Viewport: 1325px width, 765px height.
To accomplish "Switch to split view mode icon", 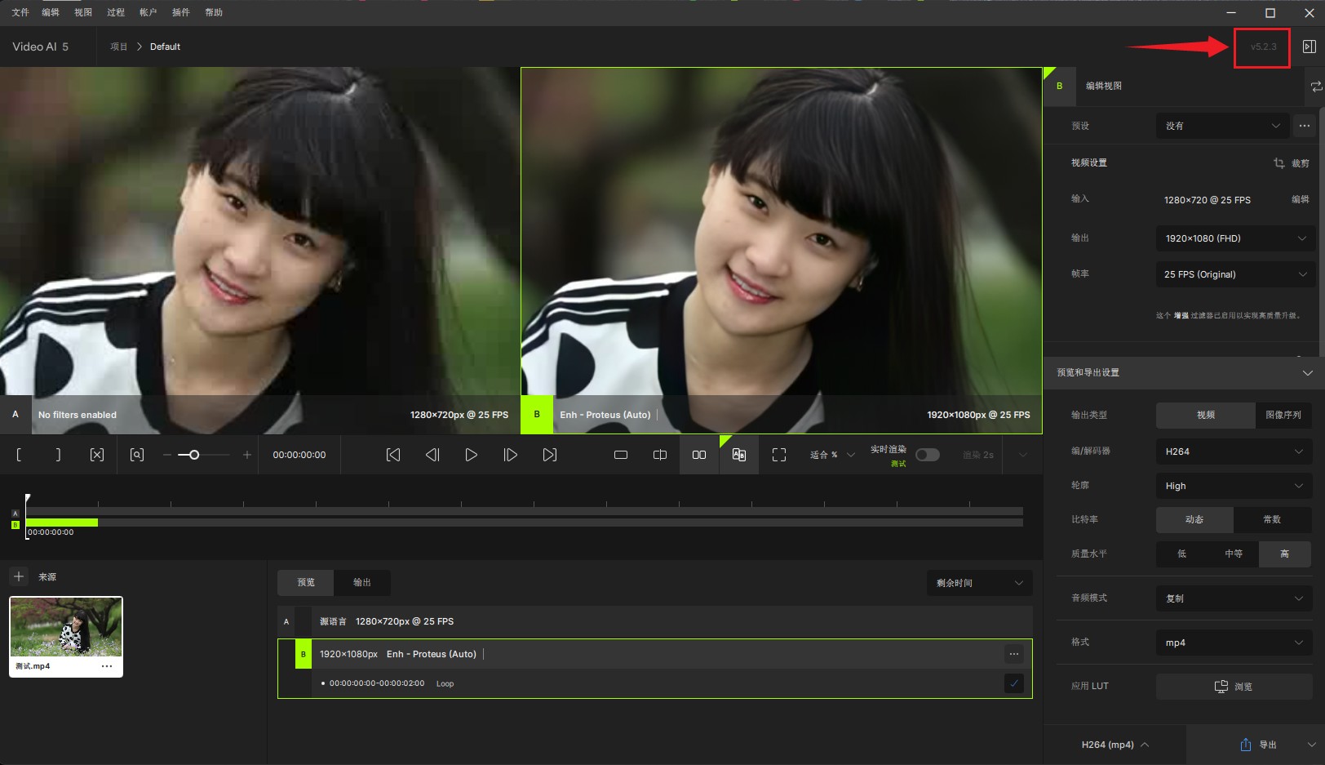I will click(x=660, y=455).
